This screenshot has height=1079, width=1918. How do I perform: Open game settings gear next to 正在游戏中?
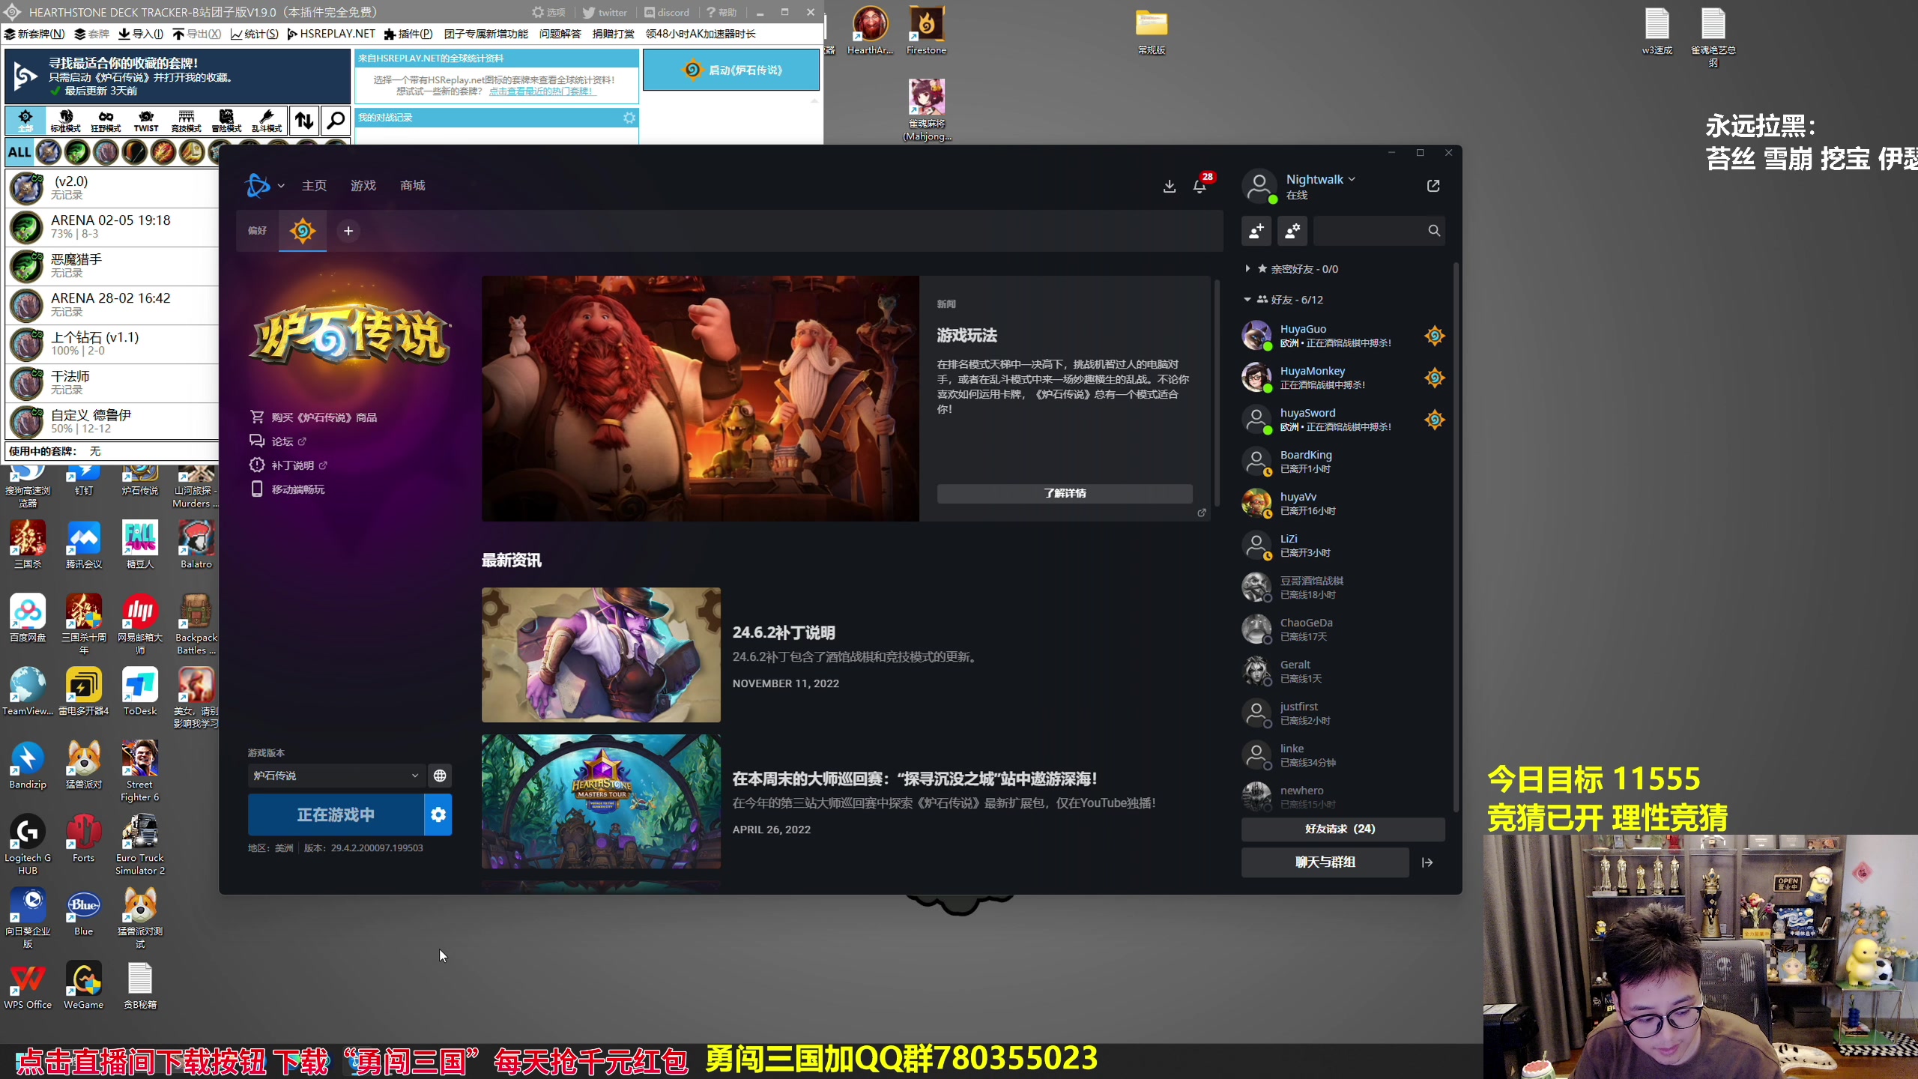point(438,814)
